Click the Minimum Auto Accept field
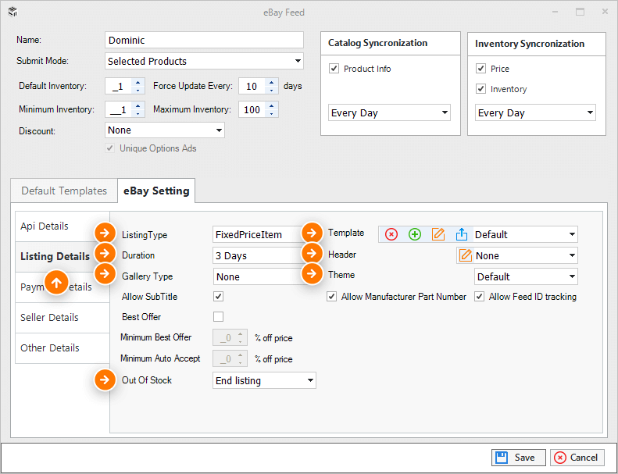Image resolution: width=618 pixels, height=474 pixels. click(230, 358)
